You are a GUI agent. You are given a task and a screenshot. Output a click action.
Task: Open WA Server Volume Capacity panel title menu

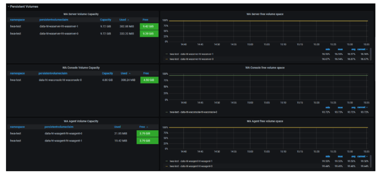pyautogui.click(x=82, y=14)
